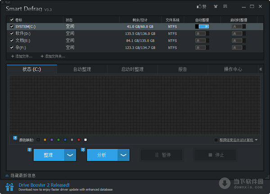Click the disk map grid area
Image resolution: width=270 pixels, height=194 pixels.
135,105
